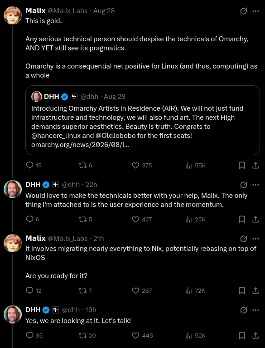This screenshot has width=265, height=348.
Task: Bookmark DHH's 'Would love to make' reply
Action: coord(242,219)
